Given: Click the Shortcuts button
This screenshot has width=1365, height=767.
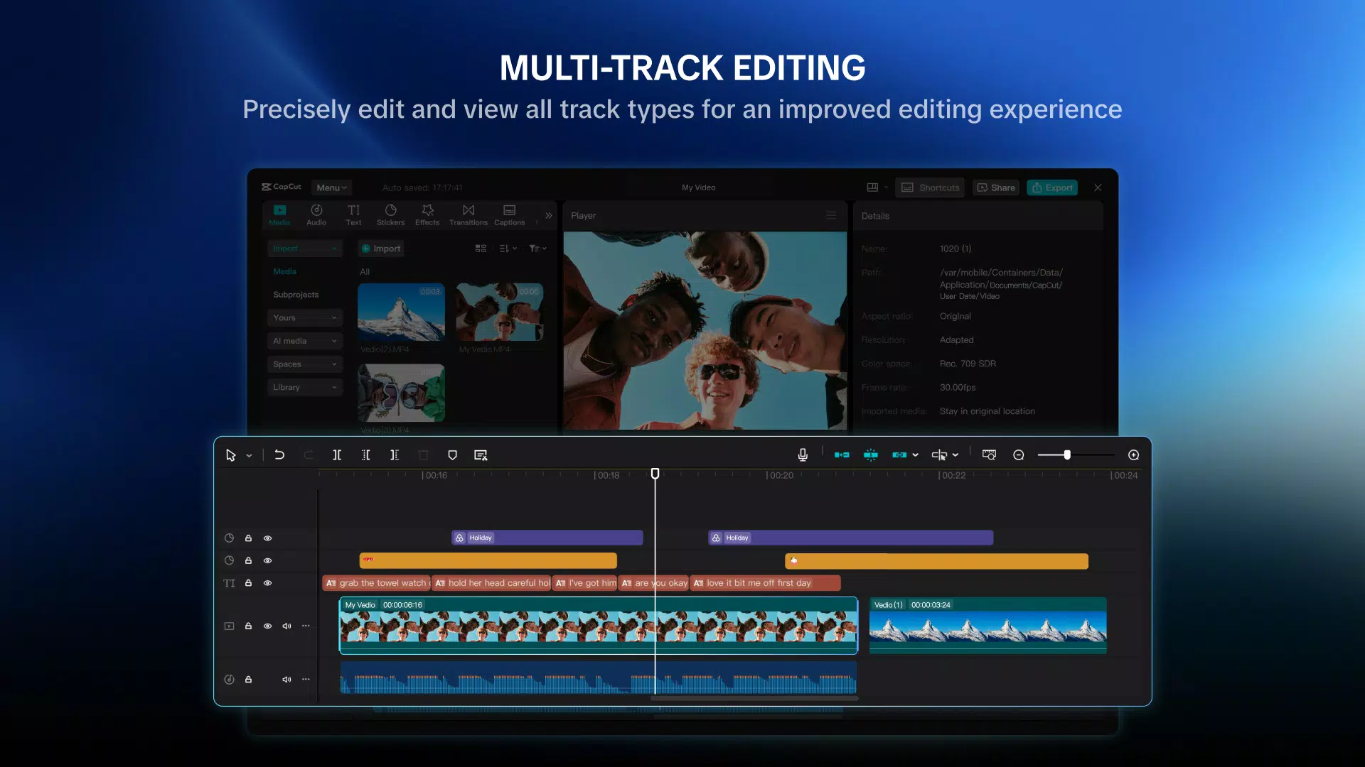Looking at the screenshot, I should [930, 187].
